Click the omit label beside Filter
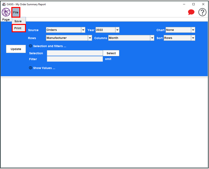The width and height of the screenshot is (209, 169). 108,59
